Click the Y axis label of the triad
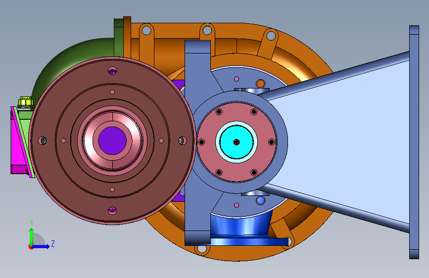Viewport: 429px width, 278px height. tap(32, 223)
